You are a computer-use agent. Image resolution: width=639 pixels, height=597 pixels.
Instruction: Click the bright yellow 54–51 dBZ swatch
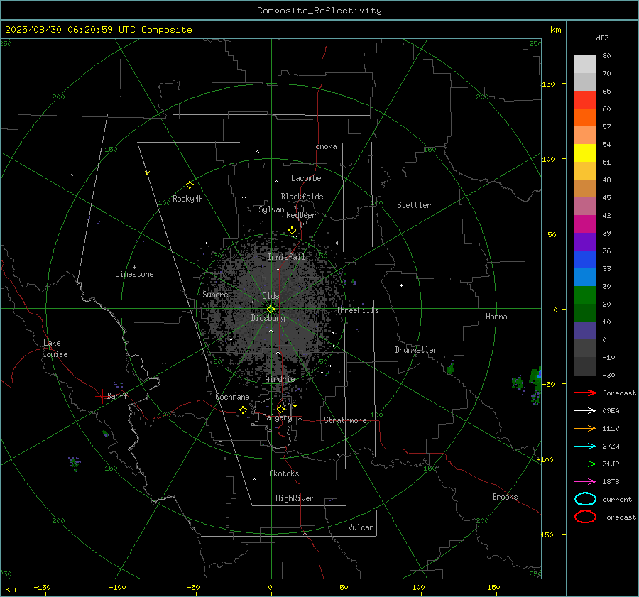tap(585, 153)
